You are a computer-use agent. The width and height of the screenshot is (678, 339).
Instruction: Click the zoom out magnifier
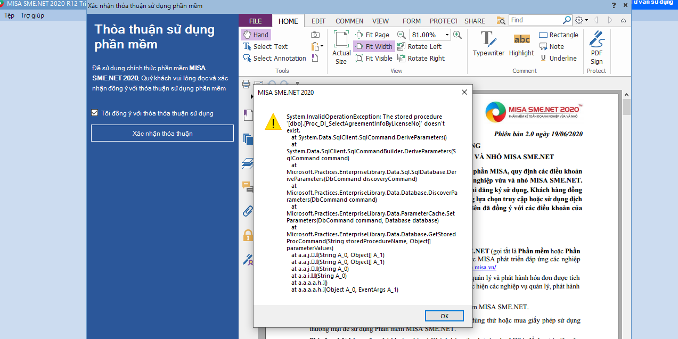point(402,35)
